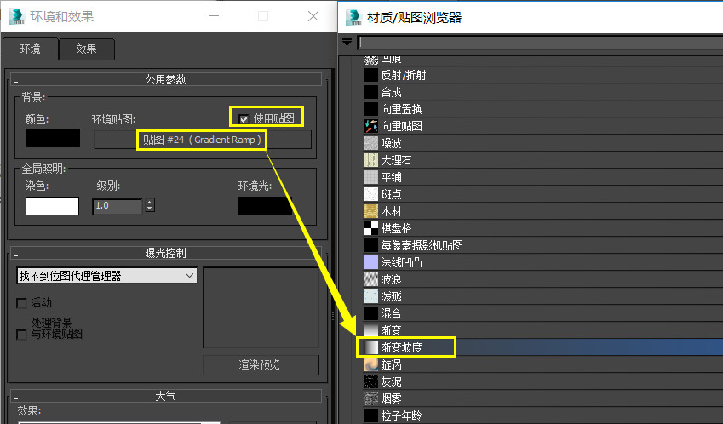The width and height of the screenshot is (723, 424).
Task: Click the map browser search field
Action: click(x=541, y=43)
